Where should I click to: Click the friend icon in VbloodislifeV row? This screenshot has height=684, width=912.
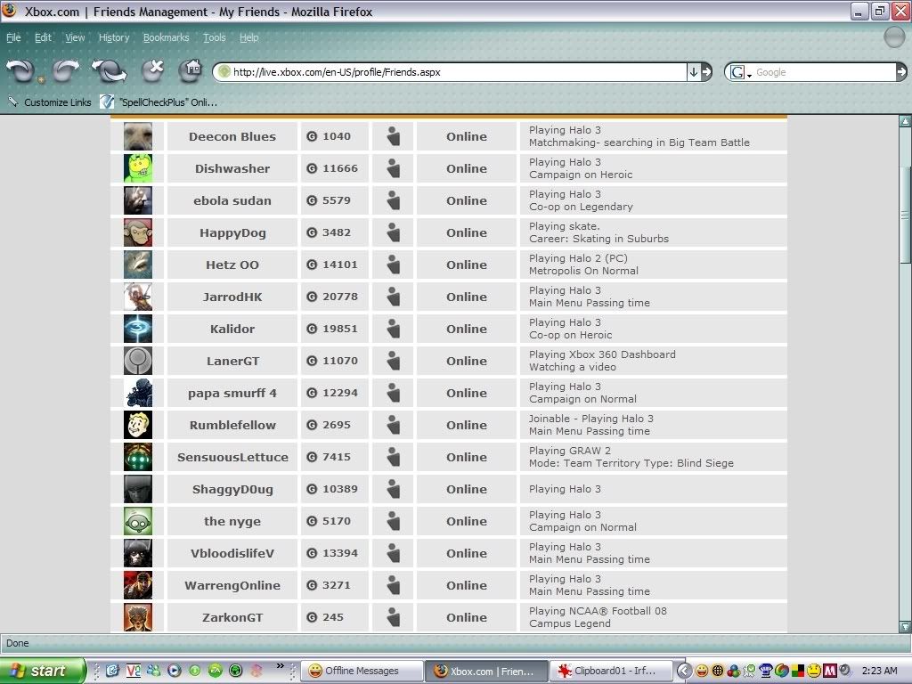(394, 552)
